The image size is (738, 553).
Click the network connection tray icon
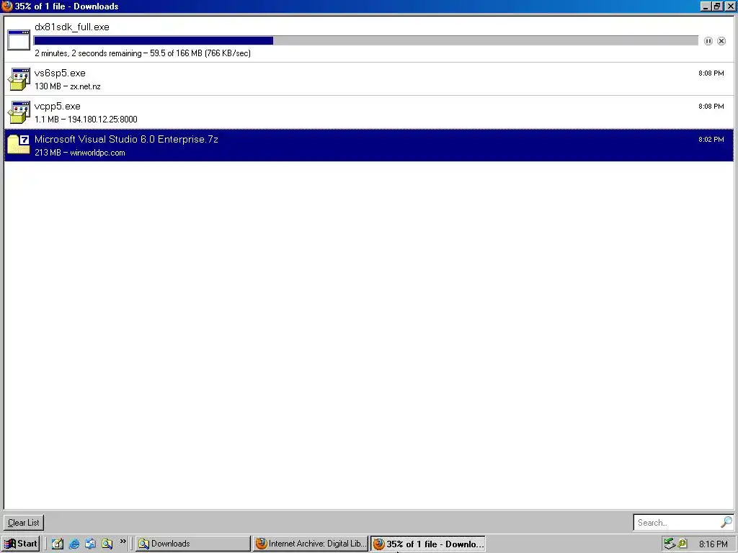click(670, 544)
